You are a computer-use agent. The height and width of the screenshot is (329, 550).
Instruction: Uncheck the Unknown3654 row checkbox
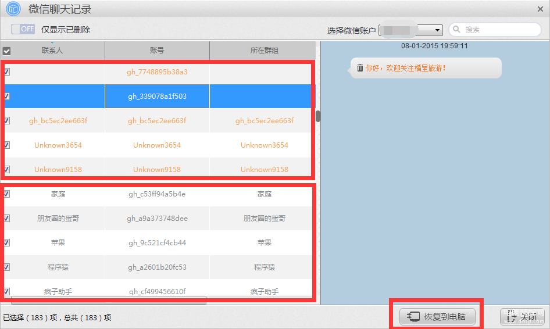click(x=6, y=145)
